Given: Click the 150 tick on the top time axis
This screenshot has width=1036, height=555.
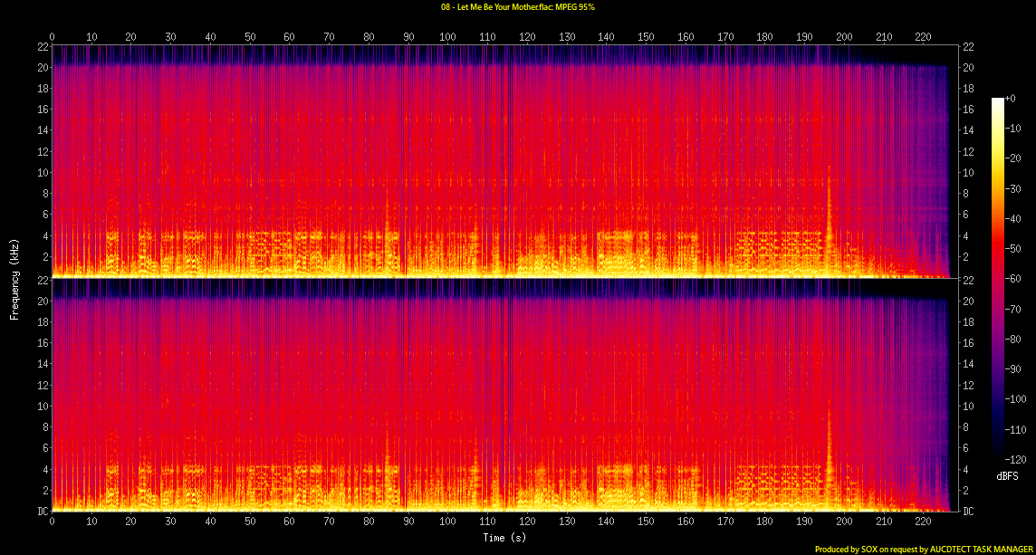Looking at the screenshot, I should pos(646,37).
